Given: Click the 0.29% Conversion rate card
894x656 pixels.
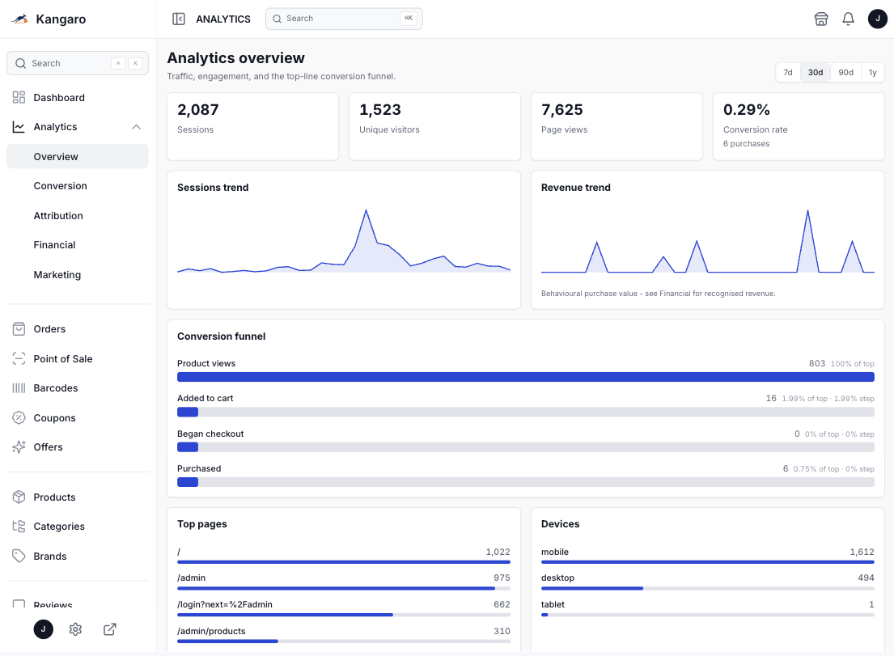Looking at the screenshot, I should pos(799,126).
